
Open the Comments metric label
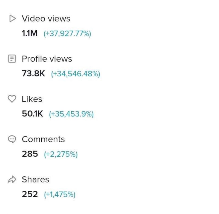[43, 139]
